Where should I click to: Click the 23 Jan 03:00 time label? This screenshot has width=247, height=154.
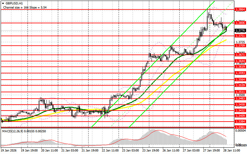(130, 151)
